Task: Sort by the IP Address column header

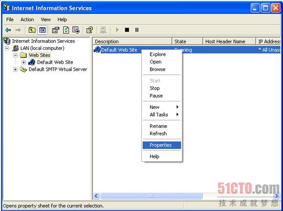Action: click(268, 42)
